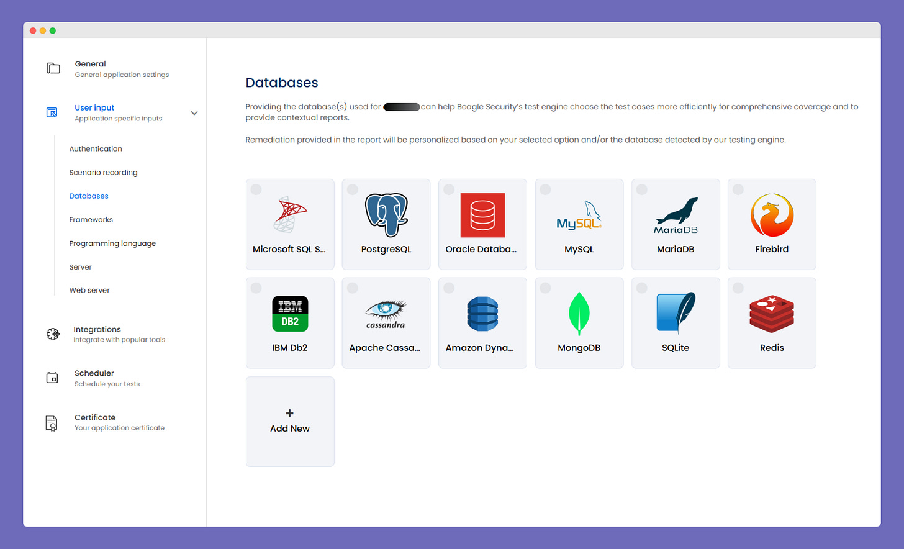Click the 'Redis' card label
The height and width of the screenshot is (549, 904).
(x=772, y=348)
